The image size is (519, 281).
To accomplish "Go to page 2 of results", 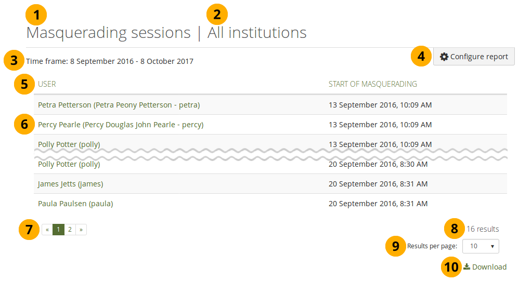I will pyautogui.click(x=70, y=229).
